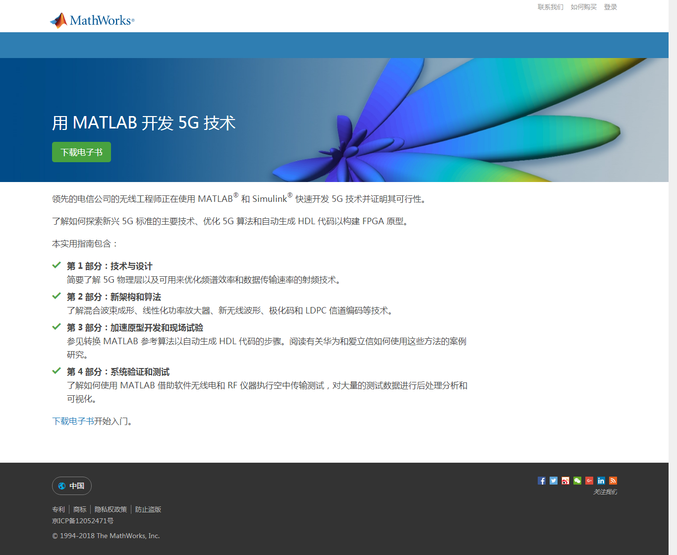Viewport: 677px width, 555px height.
Task: Click the 用 MATLAB 开发 5G 技术 heading
Action: point(144,123)
